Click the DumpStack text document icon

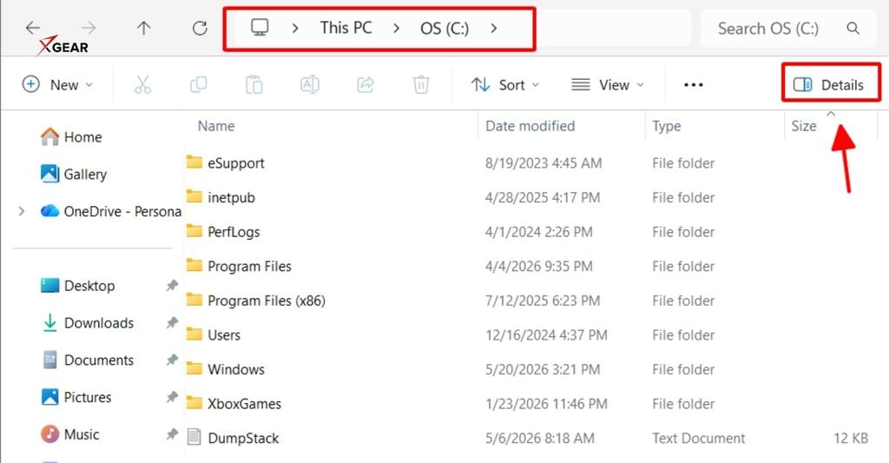[x=194, y=437]
